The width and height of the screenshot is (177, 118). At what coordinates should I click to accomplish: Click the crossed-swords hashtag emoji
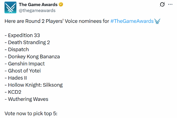157,21
